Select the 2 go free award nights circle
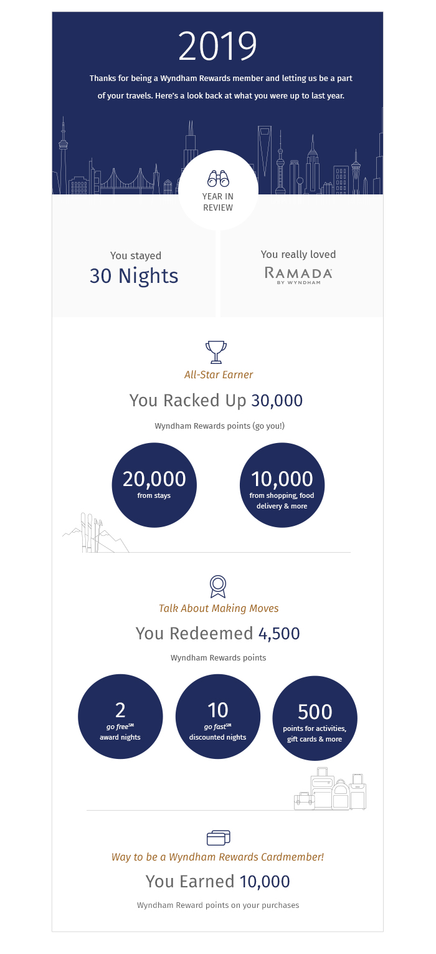Image resolution: width=436 pixels, height=954 pixels. pos(120,717)
